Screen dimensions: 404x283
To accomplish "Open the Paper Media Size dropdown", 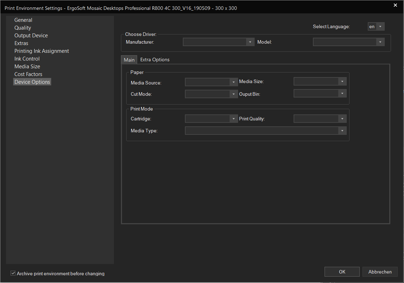I will pyautogui.click(x=320, y=82).
